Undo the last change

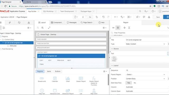[x=103, y=17]
